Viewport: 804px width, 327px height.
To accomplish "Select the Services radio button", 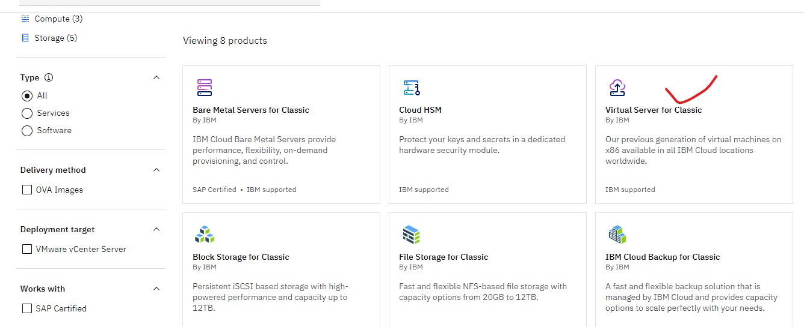I will [x=26, y=113].
